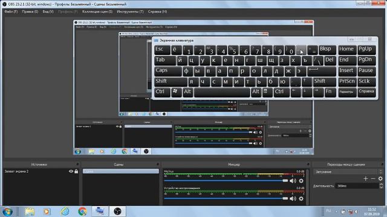
Task: Open File Explorer from the taskbar
Action: click(30, 212)
